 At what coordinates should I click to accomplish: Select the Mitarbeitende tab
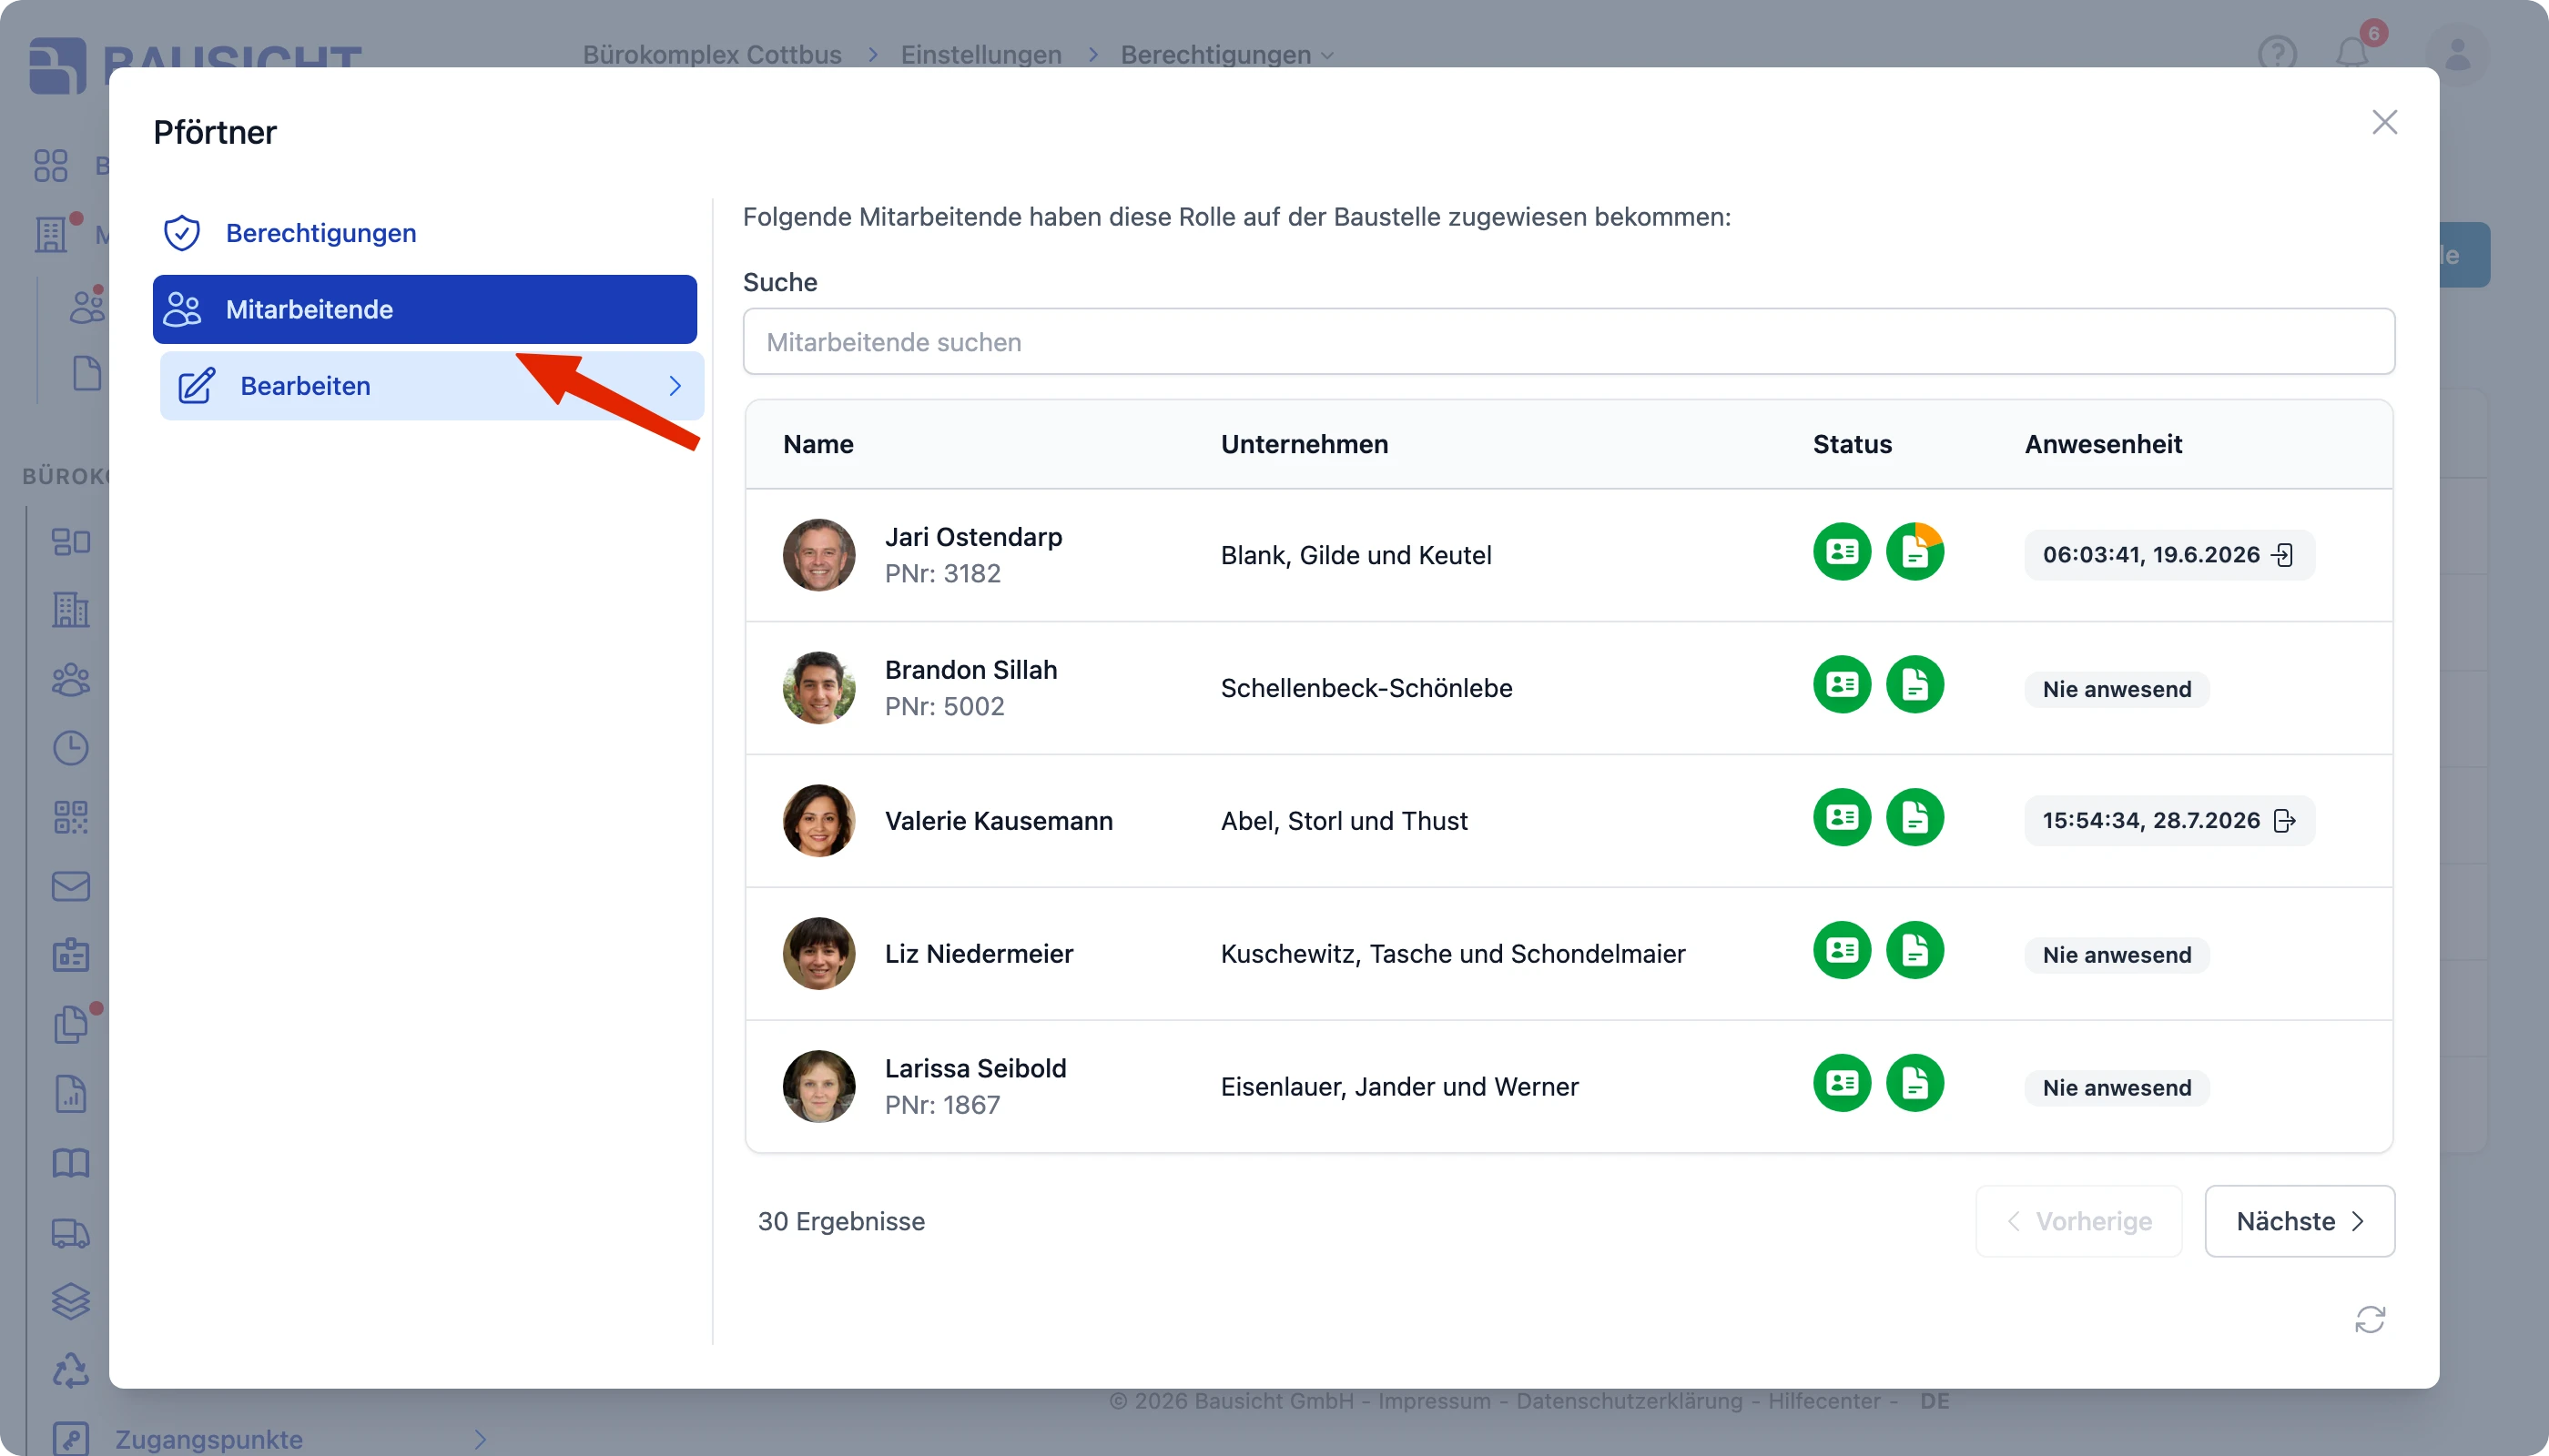point(424,309)
